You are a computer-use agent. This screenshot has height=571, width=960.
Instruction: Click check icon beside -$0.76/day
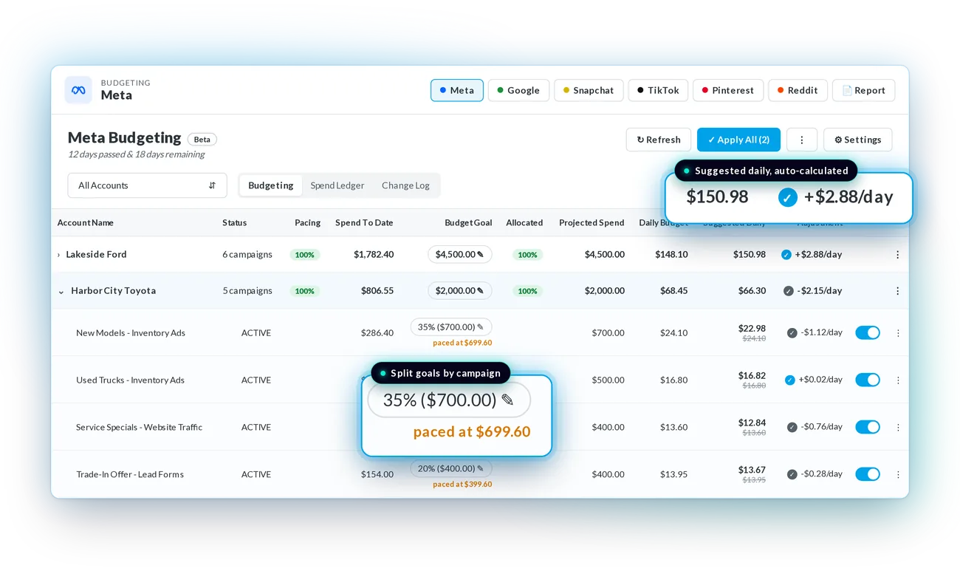pos(792,428)
